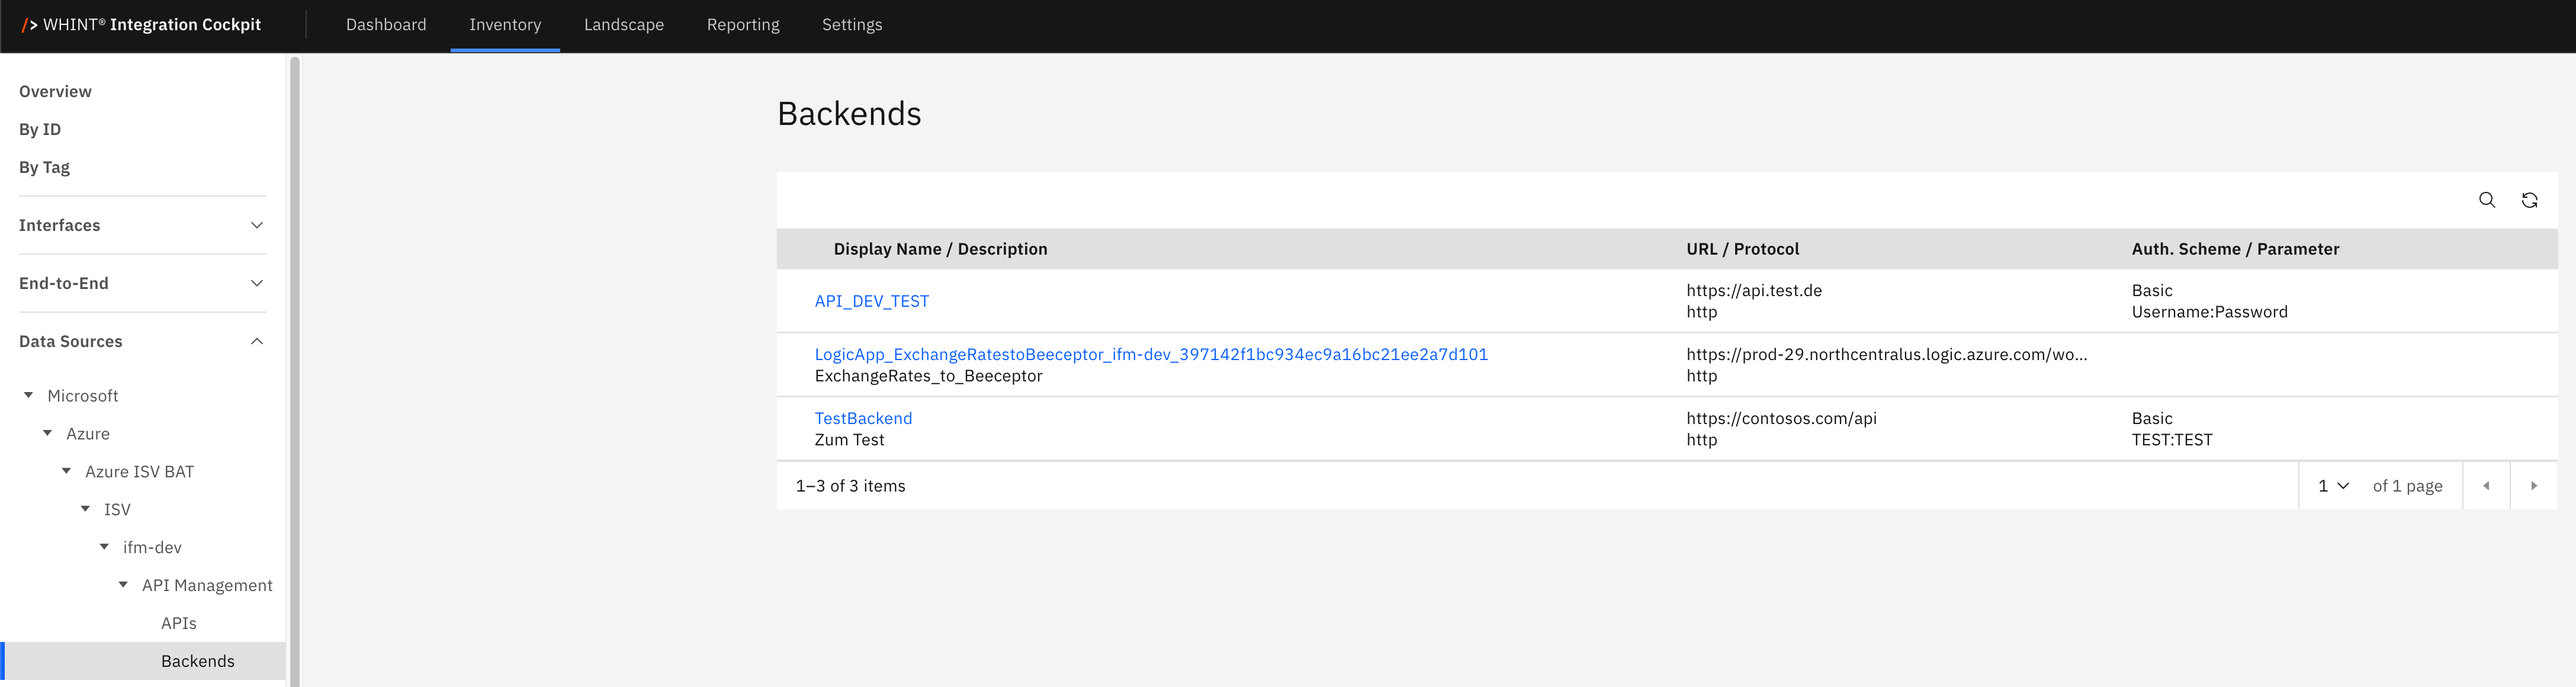This screenshot has height=687, width=2576.
Task: Select APIs in the sidebar tree
Action: pos(179,623)
